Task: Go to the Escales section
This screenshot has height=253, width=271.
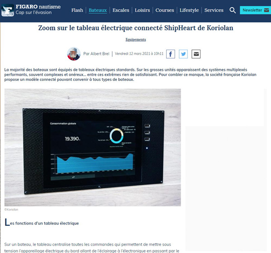Action: 121,10
